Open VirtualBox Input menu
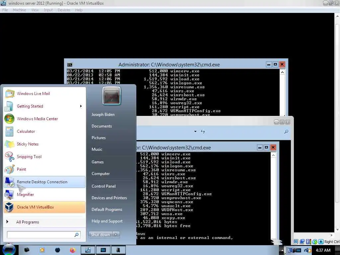This screenshot has width=340, height=255. click(x=48, y=10)
